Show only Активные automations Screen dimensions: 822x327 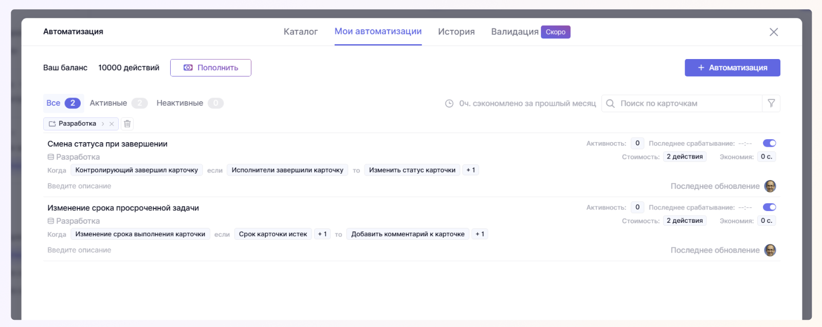(x=108, y=103)
